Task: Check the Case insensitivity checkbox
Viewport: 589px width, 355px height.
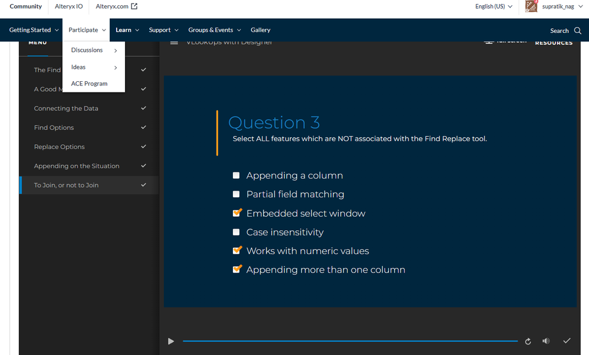Action: [x=236, y=232]
